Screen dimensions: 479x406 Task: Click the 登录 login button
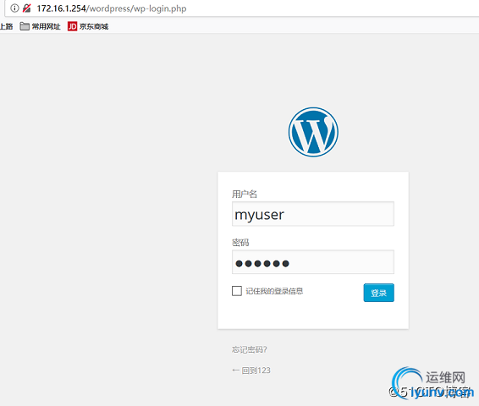point(378,293)
